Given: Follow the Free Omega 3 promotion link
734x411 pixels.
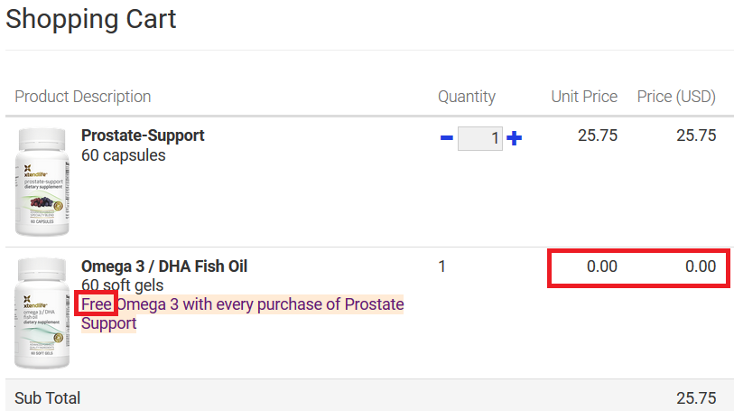Looking at the screenshot, I should (243, 313).
